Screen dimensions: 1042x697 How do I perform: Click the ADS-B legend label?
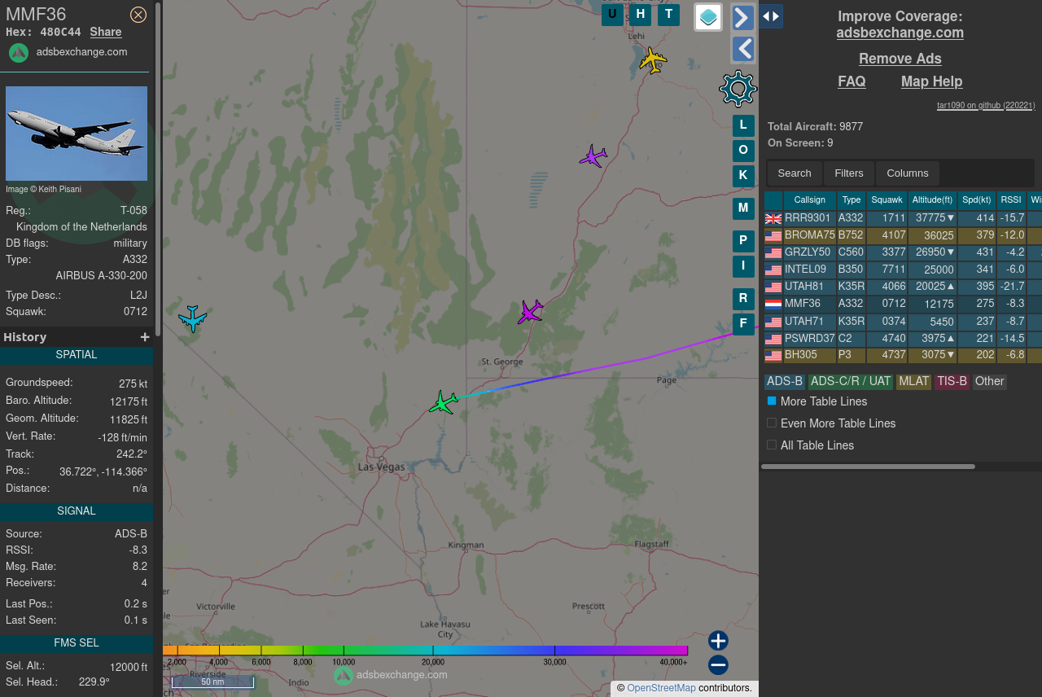point(785,382)
